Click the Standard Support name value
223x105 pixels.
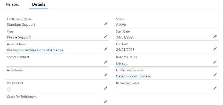pos(21,25)
